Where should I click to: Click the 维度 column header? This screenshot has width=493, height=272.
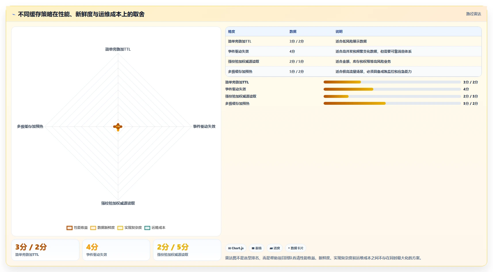click(x=232, y=32)
